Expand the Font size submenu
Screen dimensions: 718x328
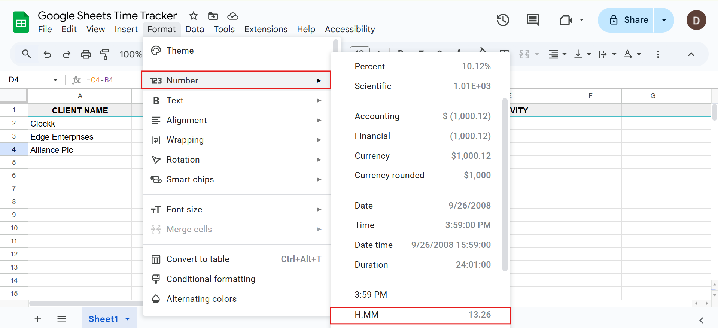pos(236,209)
